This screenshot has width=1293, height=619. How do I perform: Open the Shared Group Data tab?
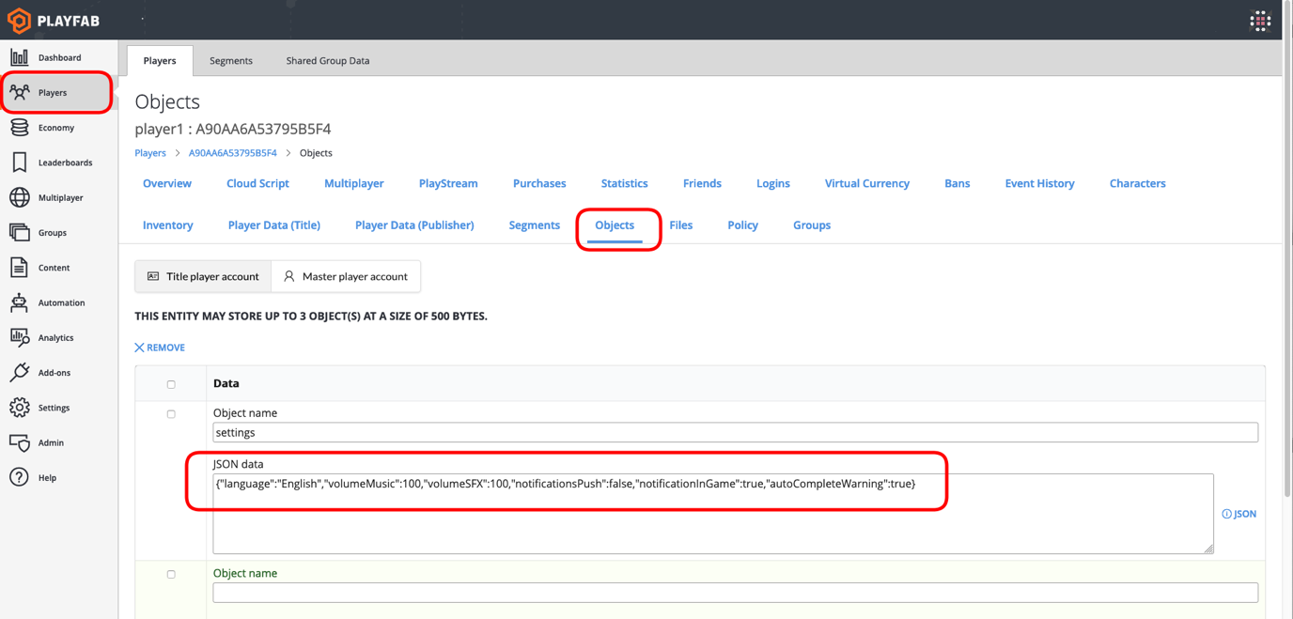pyautogui.click(x=328, y=60)
